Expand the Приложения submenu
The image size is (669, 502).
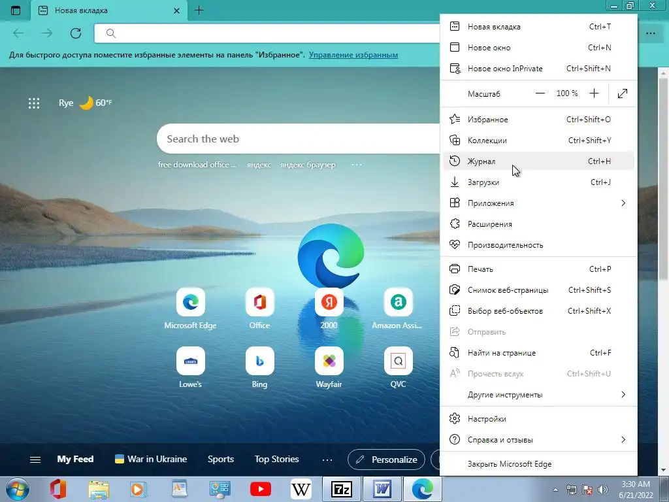(538, 203)
